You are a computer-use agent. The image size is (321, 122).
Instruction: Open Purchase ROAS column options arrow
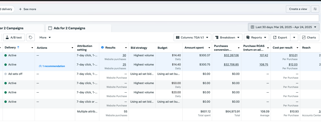coord(268,48)
